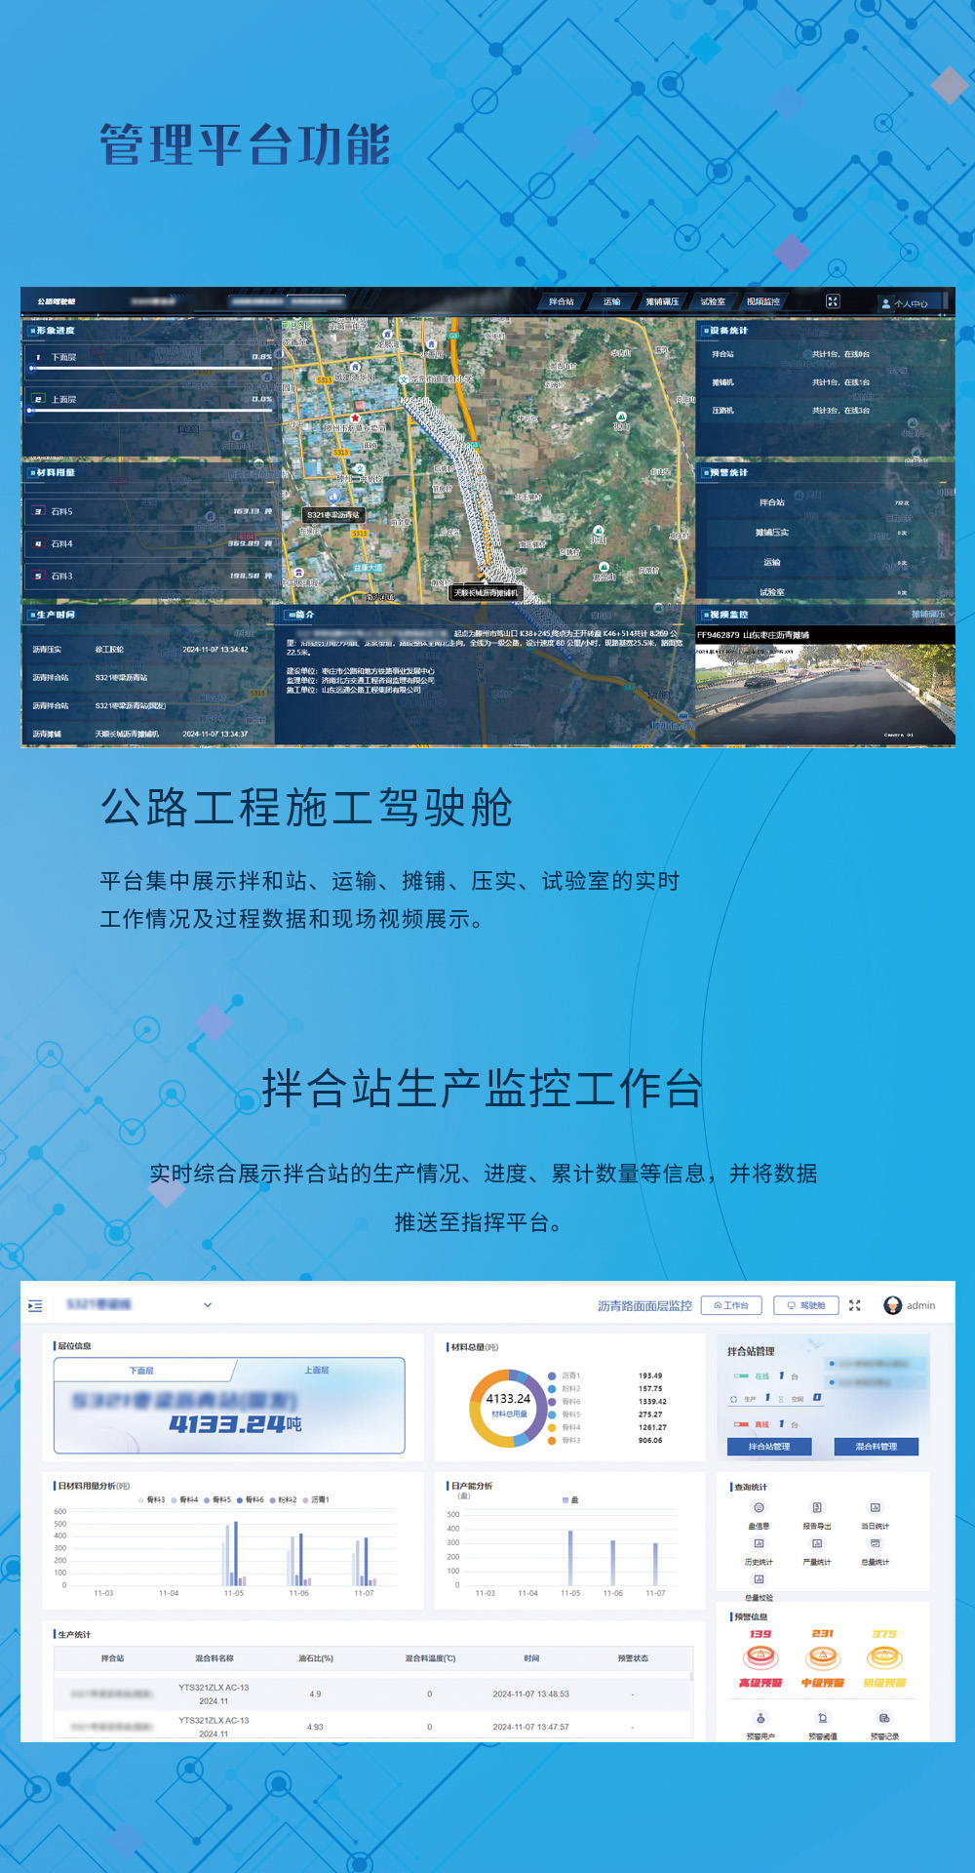Toggle 骨料4 in daily material chart legend

pyautogui.click(x=185, y=1499)
